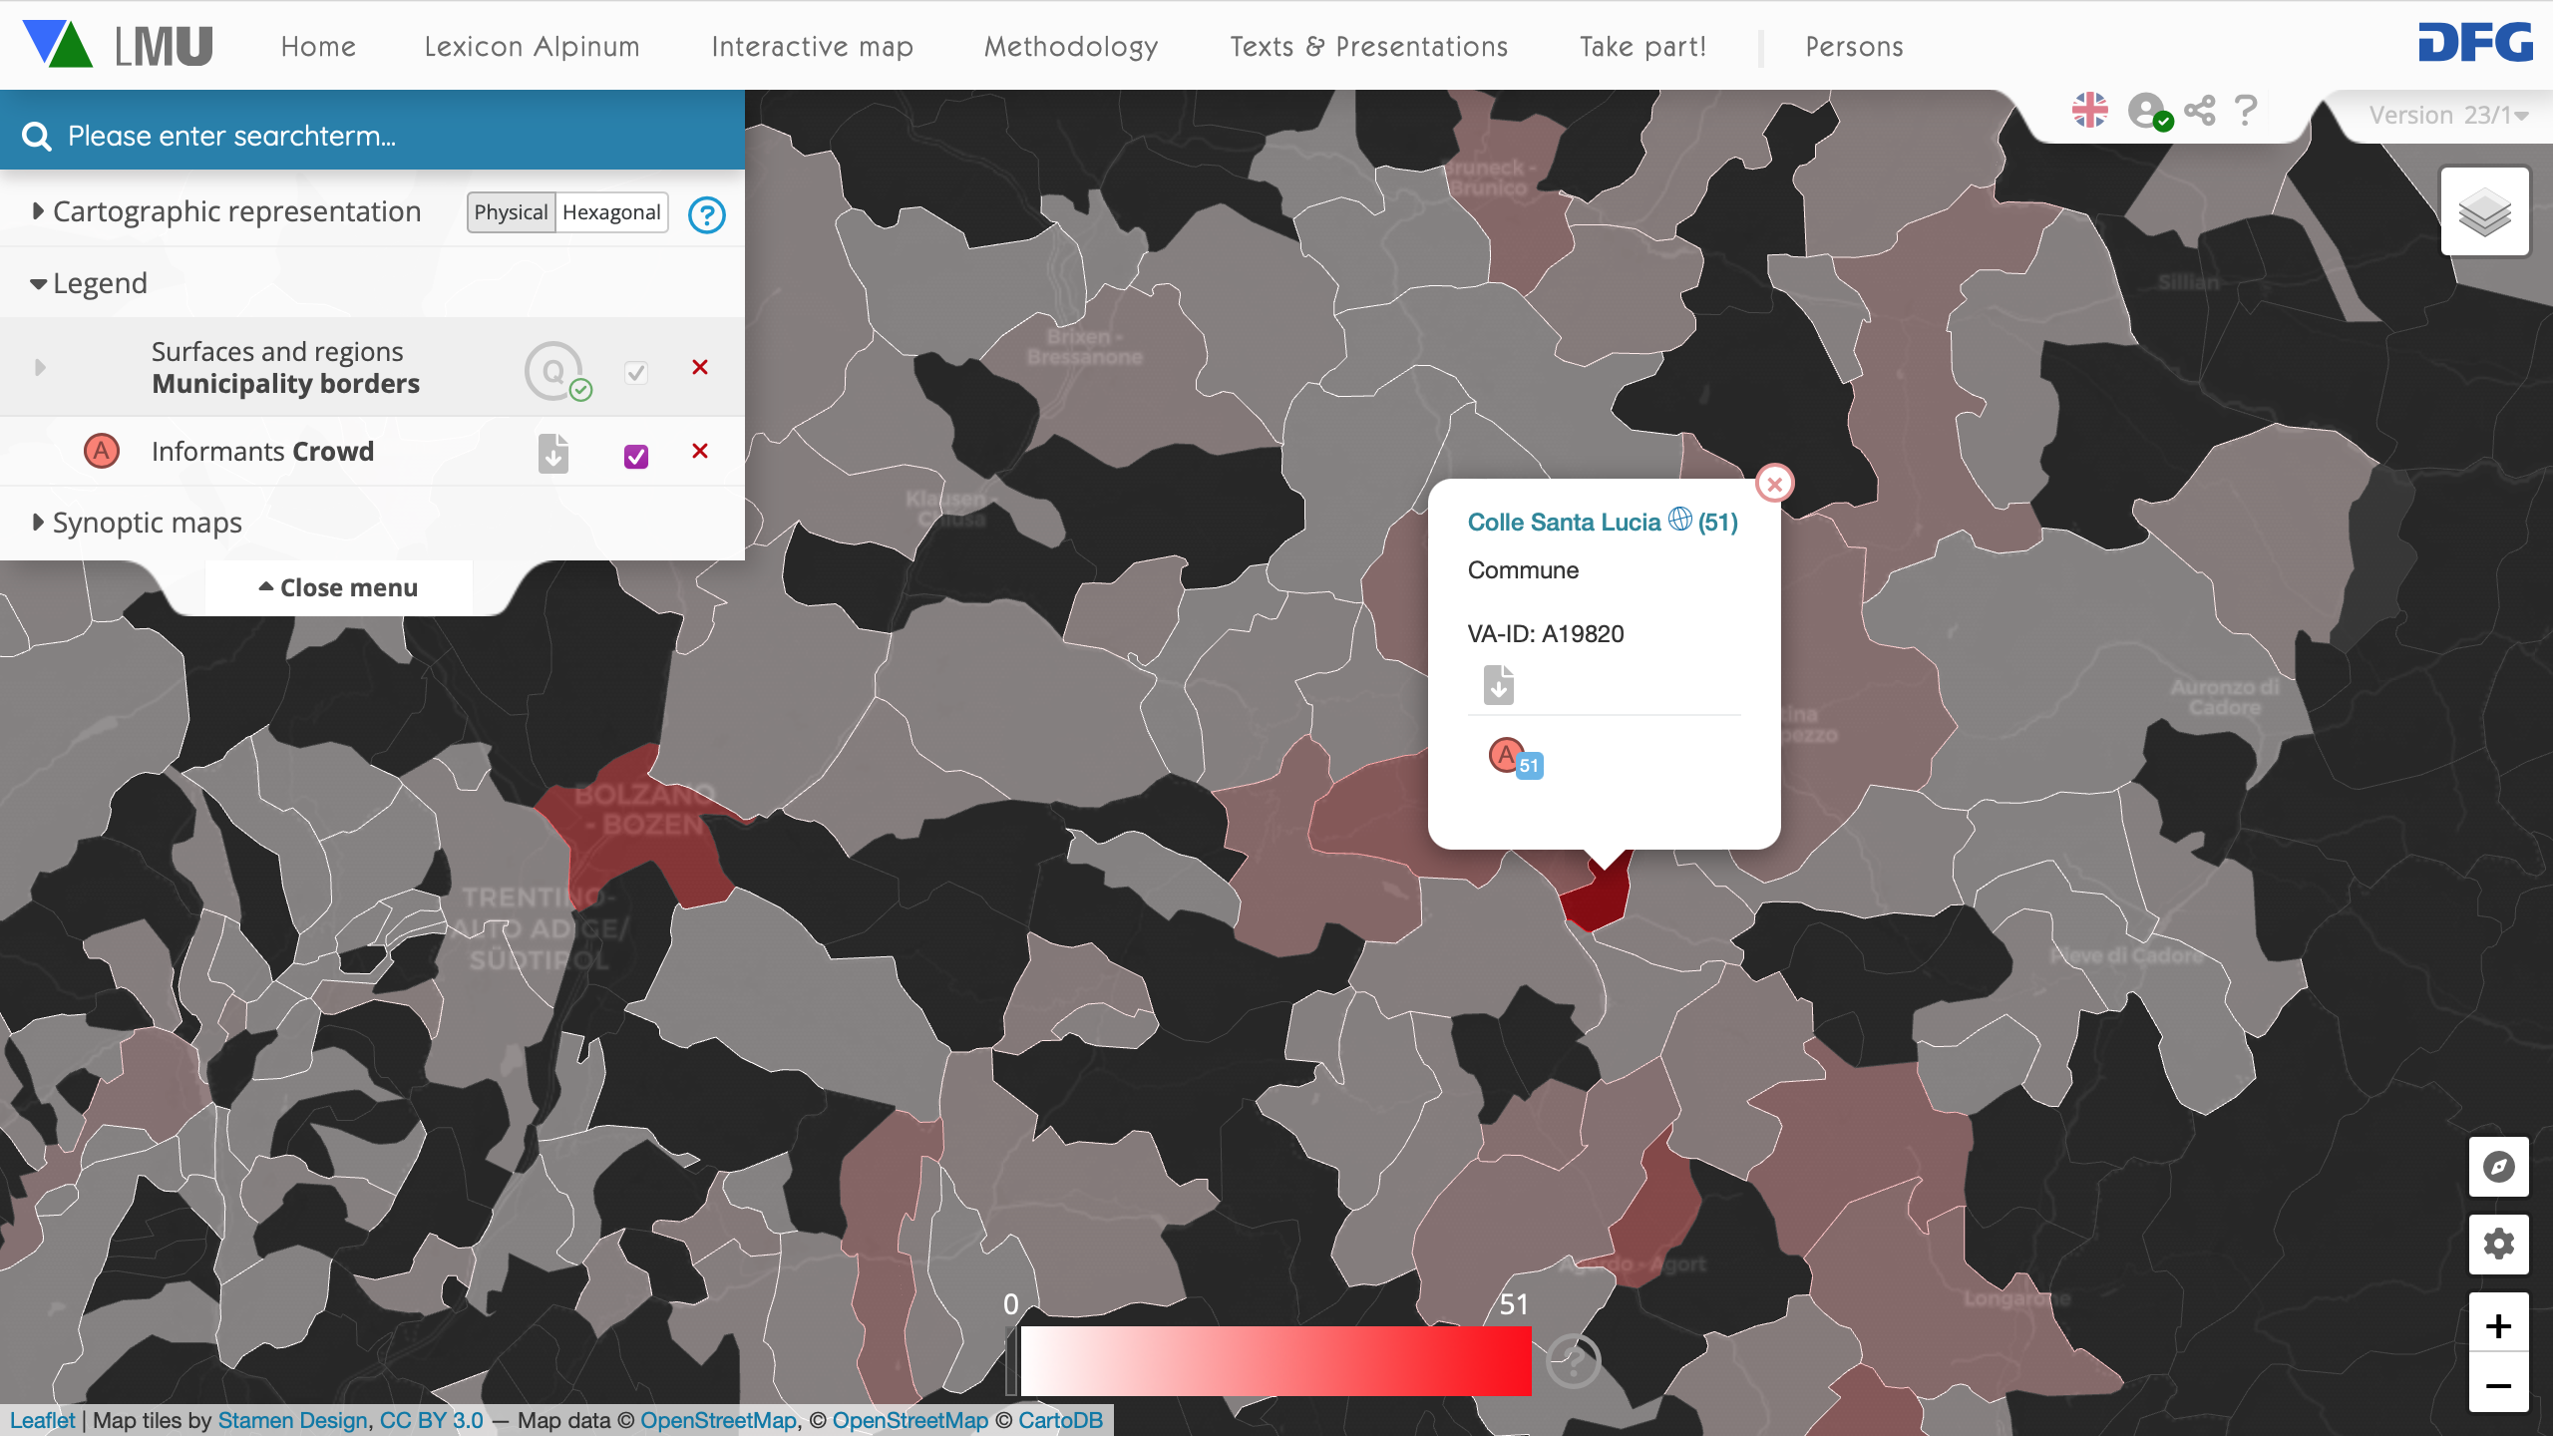Click download icon in Colle Santa Lucia popup
The height and width of the screenshot is (1436, 2553).
tap(1498, 685)
